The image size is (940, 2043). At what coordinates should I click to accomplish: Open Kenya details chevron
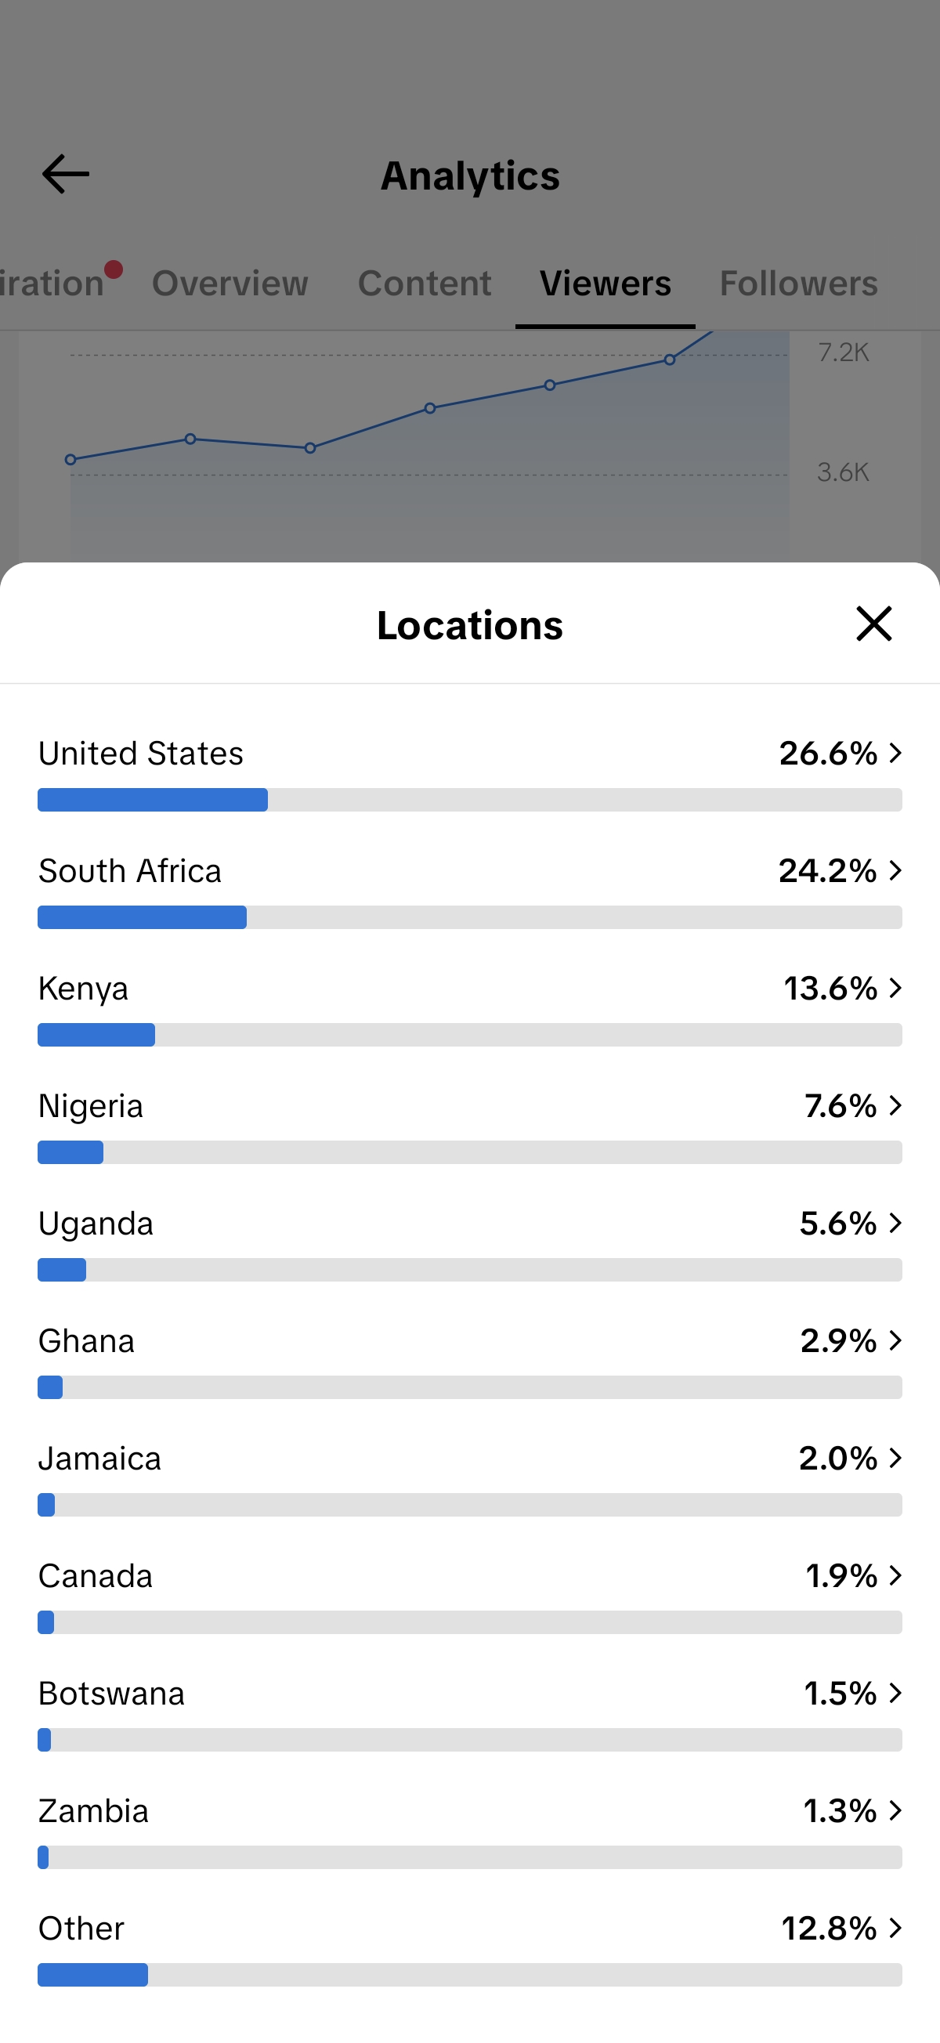click(x=895, y=987)
